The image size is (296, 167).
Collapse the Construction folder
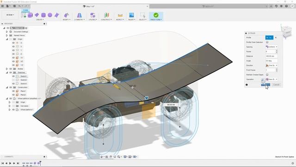coord(7,87)
